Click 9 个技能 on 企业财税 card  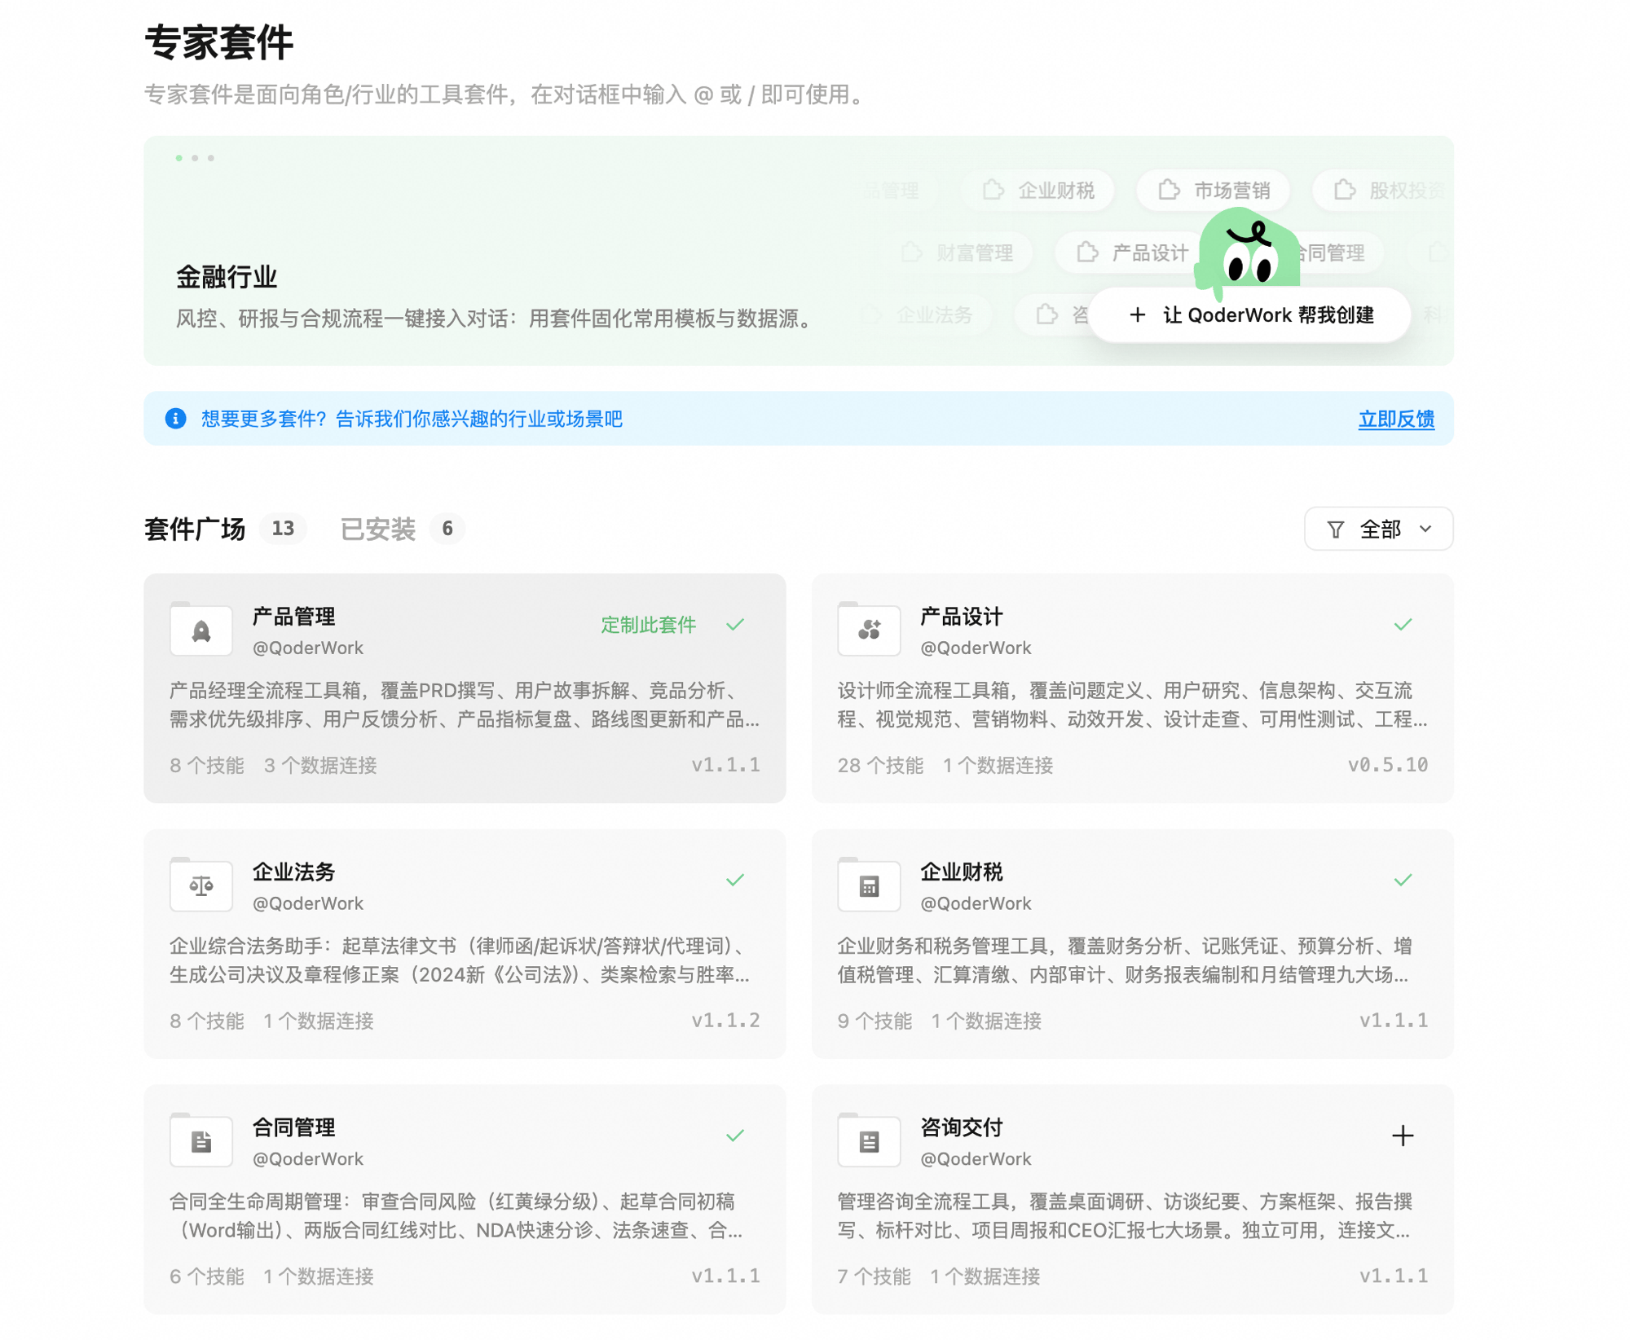[x=874, y=1021]
